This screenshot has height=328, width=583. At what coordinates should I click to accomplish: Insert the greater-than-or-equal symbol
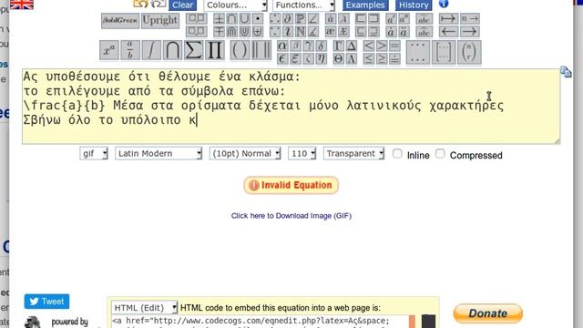tap(382, 58)
